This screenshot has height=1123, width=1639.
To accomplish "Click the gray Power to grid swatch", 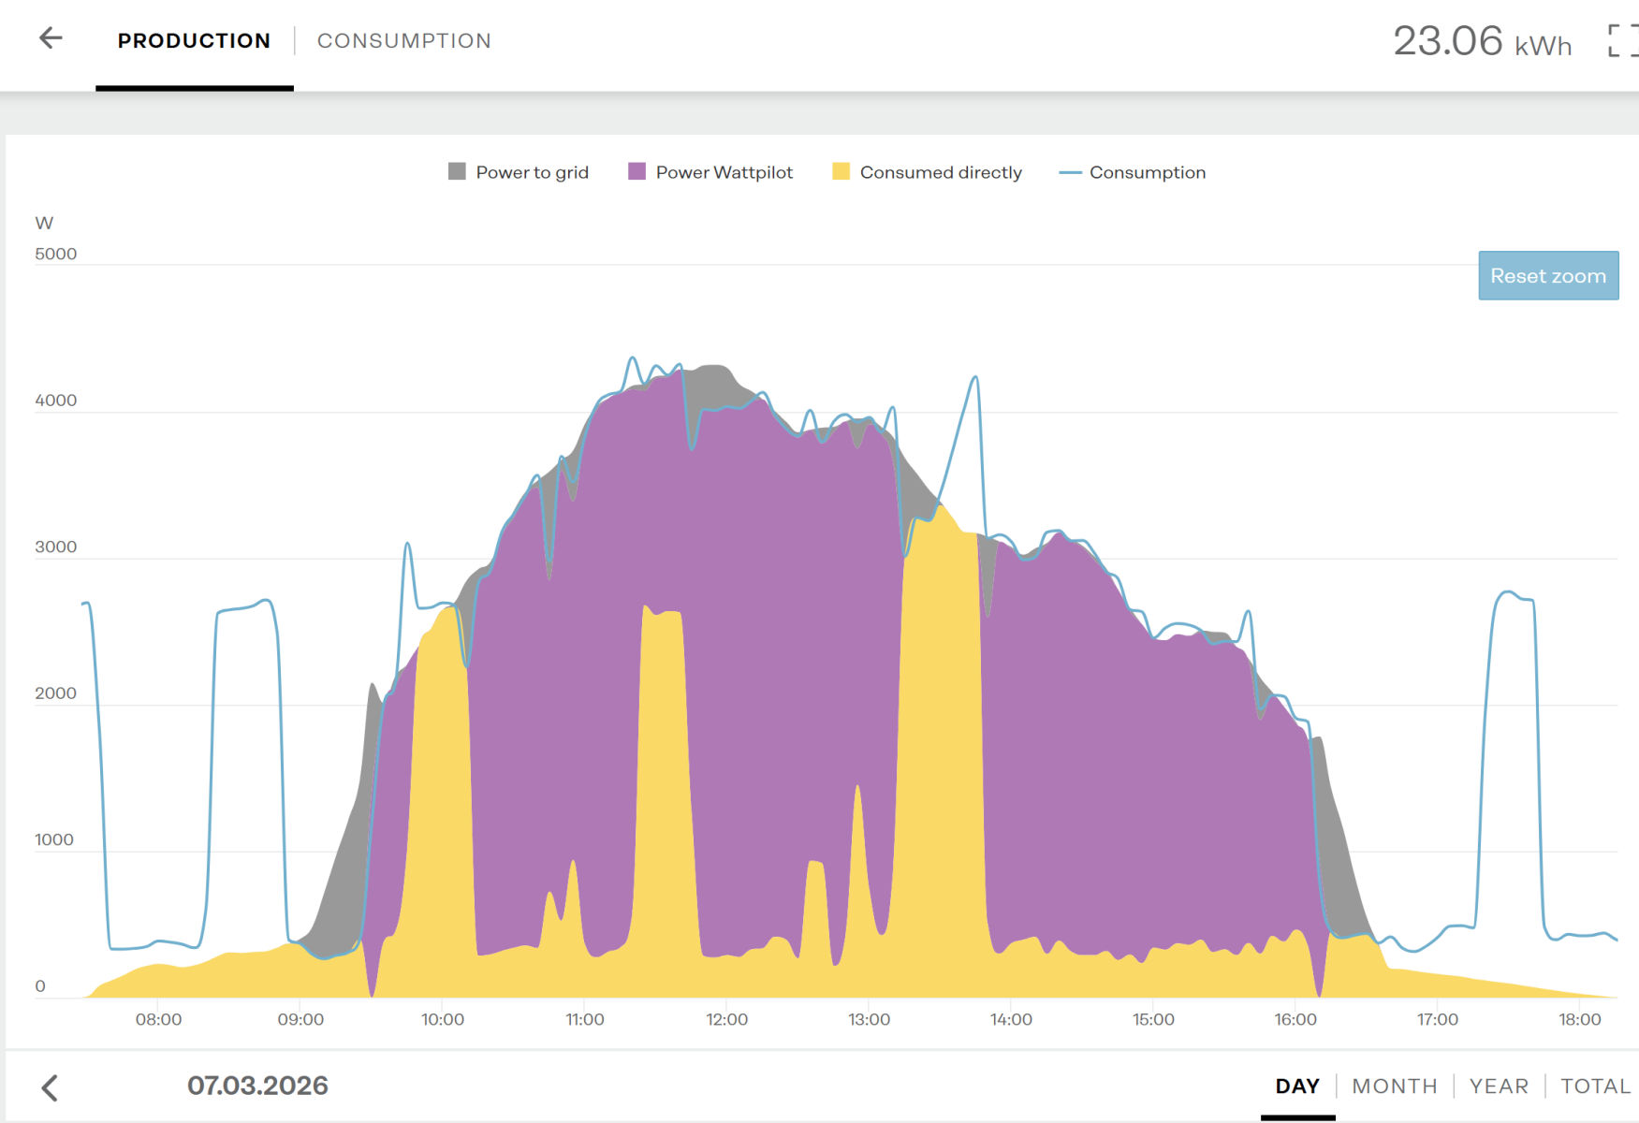I will [x=457, y=171].
